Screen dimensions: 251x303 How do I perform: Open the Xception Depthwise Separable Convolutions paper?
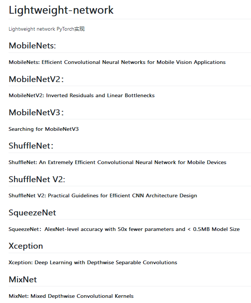tap(93, 262)
